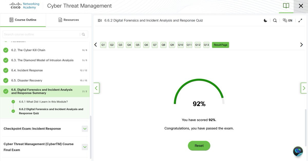Open 6.4. Incident Response section
This screenshot has width=308, height=161.
click(x=27, y=70)
